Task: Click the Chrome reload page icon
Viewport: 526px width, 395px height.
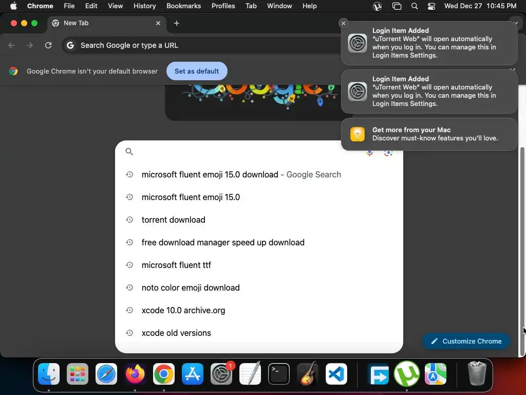Action: [x=48, y=45]
